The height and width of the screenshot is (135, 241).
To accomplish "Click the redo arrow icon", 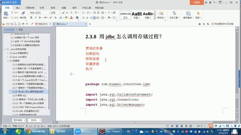I will [x=27, y=24].
